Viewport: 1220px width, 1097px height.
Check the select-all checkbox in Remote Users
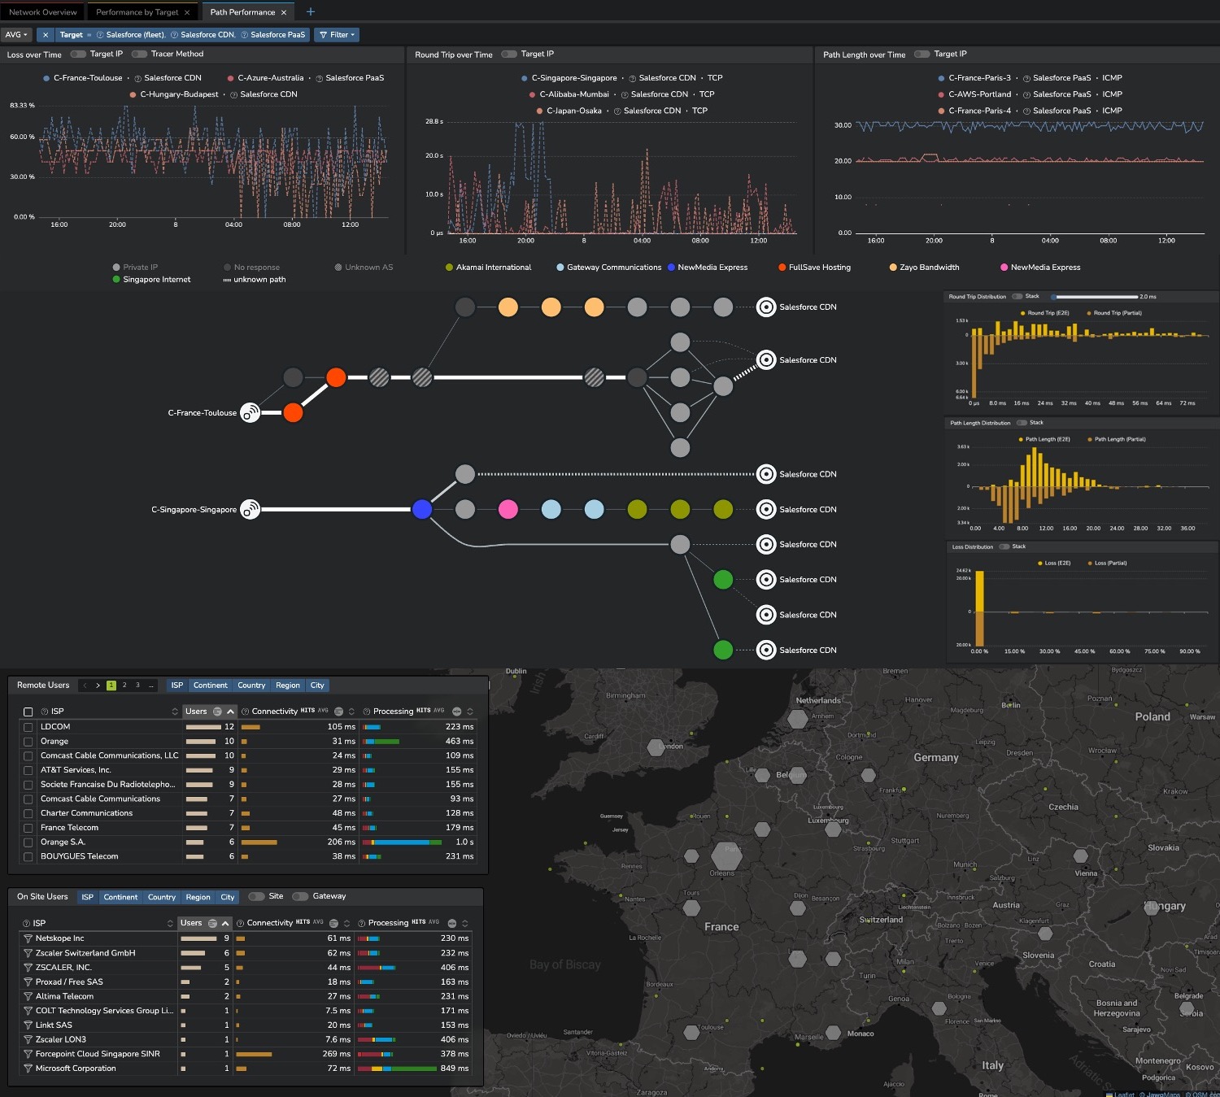[28, 712]
